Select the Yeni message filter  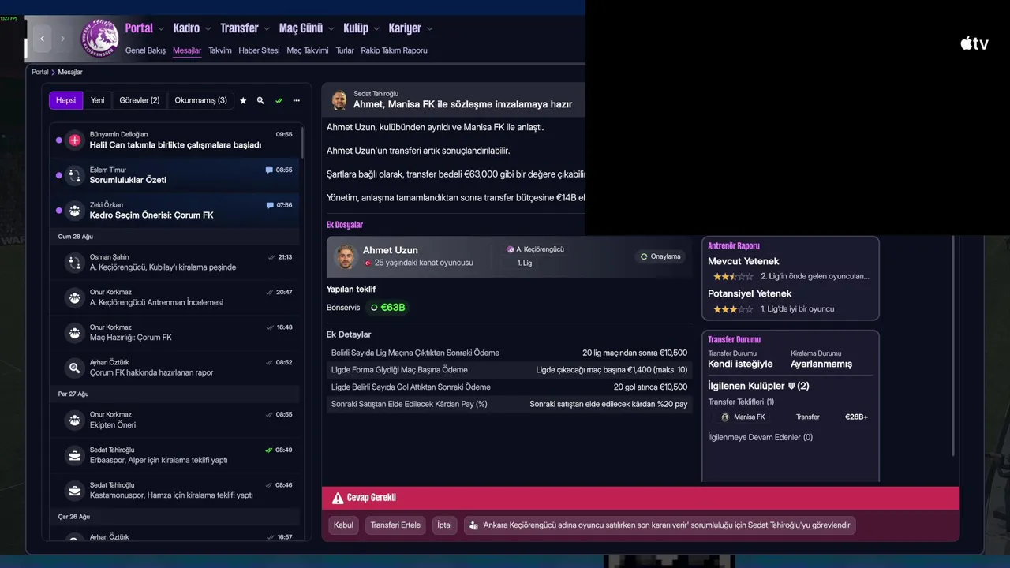[98, 100]
